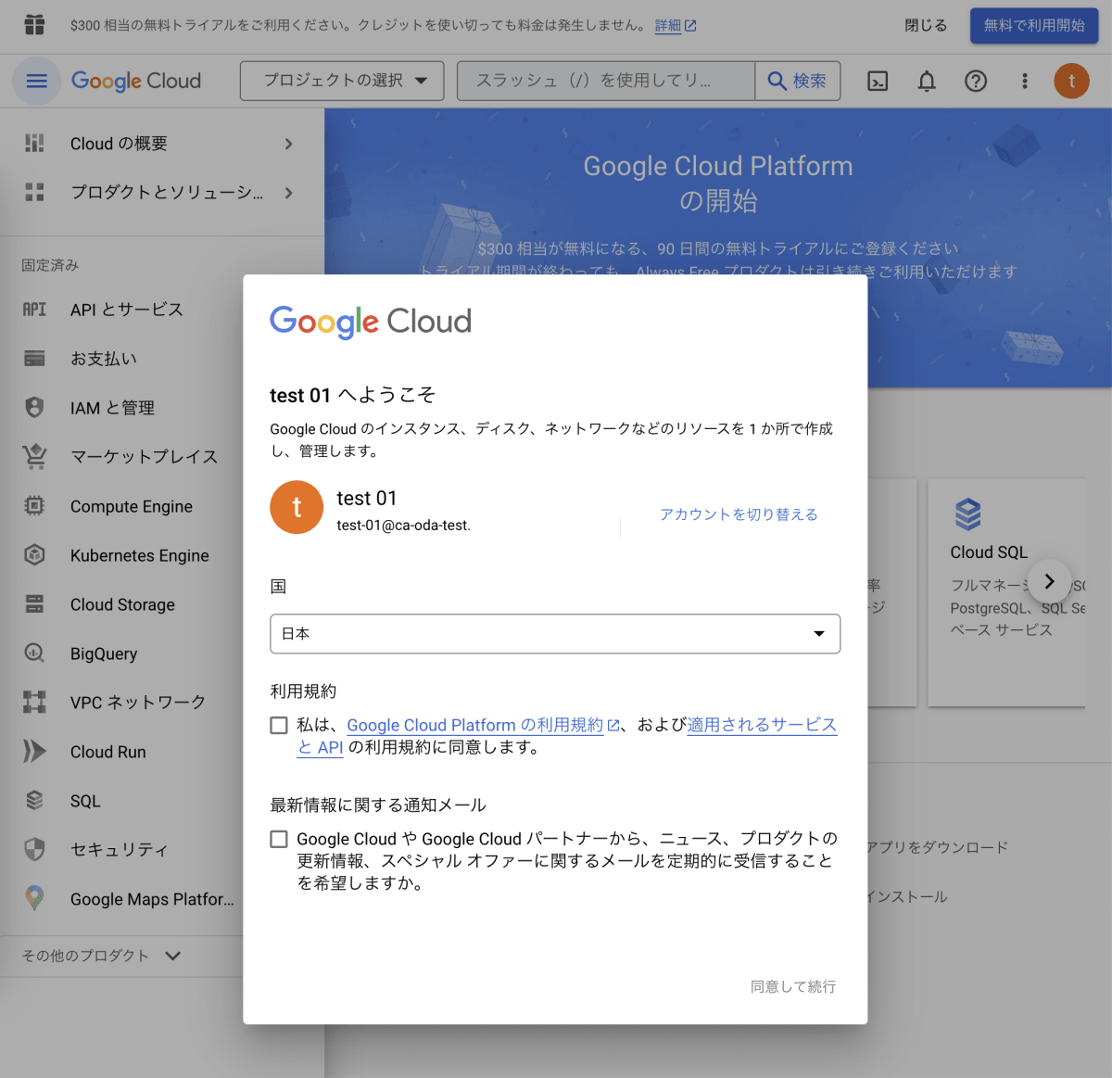Image resolution: width=1112 pixels, height=1078 pixels.
Task: Open SQL menu item in sidebar
Action: pos(85,801)
